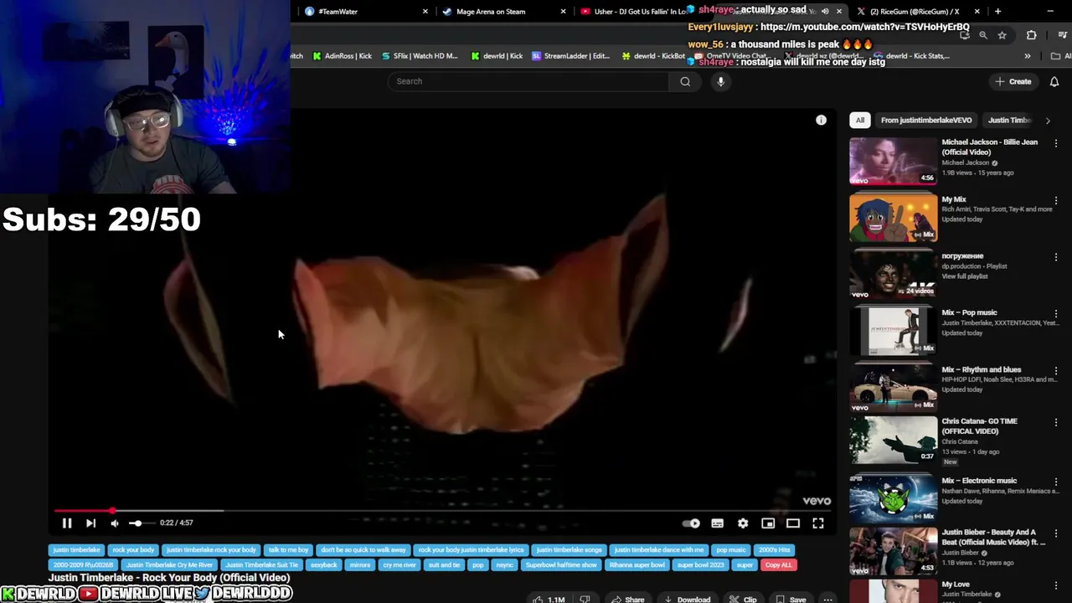This screenshot has width=1072, height=603.
Task: Switch to theater mode
Action: point(793,523)
